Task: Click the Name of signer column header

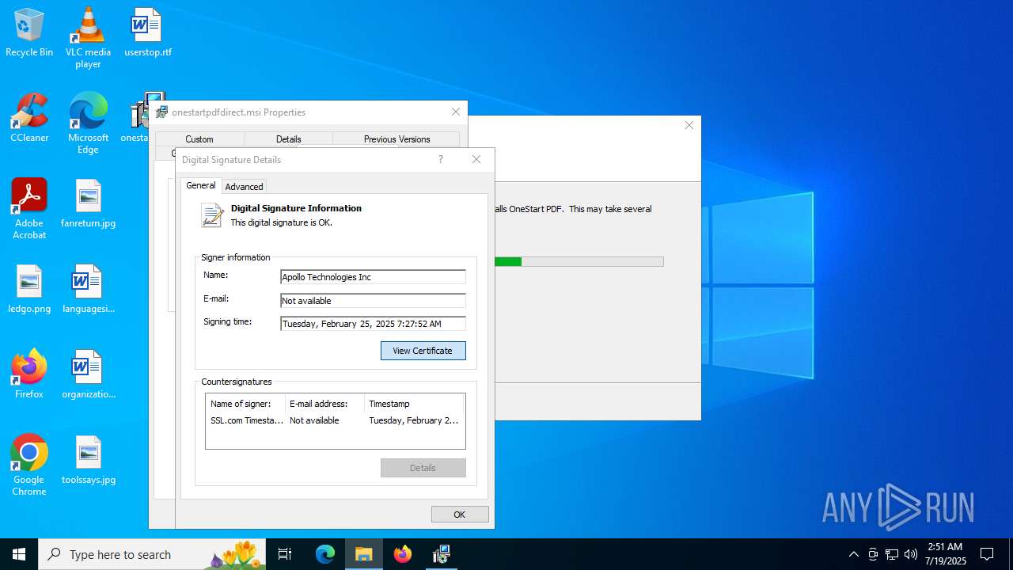Action: click(245, 404)
